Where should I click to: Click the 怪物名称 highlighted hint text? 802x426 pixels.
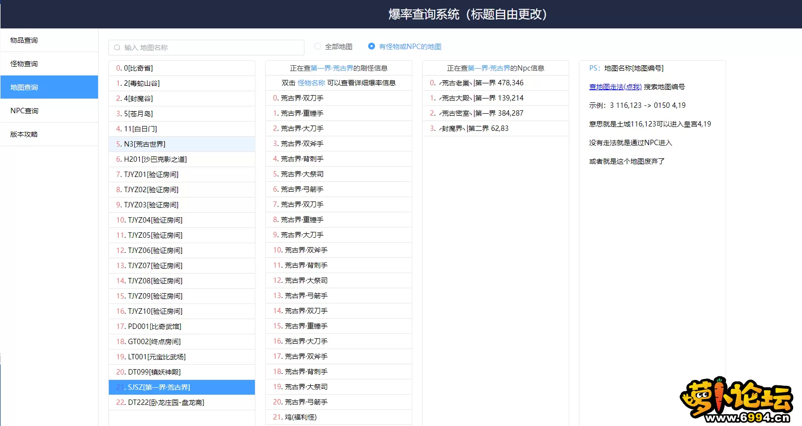(x=311, y=83)
